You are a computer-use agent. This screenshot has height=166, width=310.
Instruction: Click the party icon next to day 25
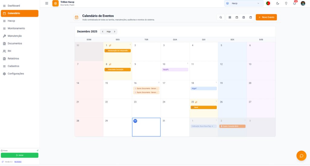click(196, 102)
